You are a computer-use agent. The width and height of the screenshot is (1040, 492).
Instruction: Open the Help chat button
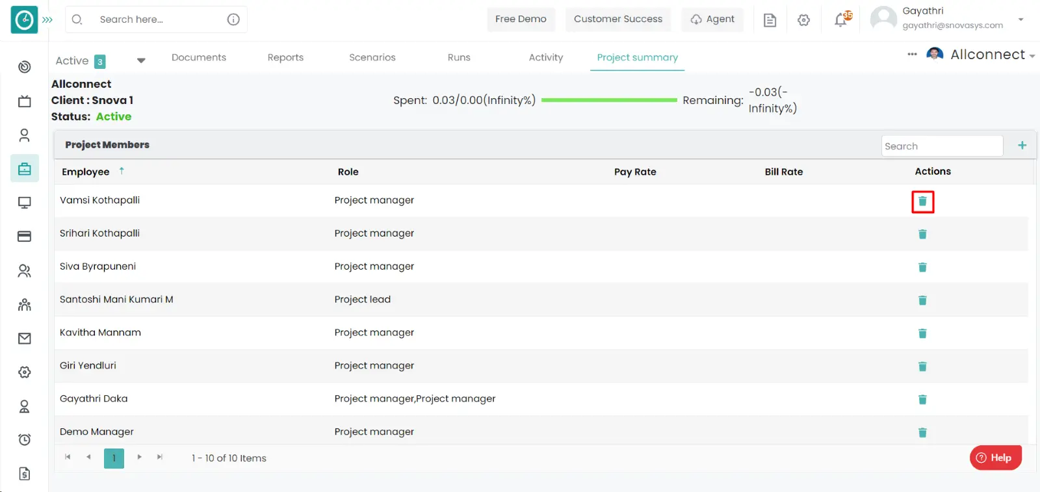point(995,458)
